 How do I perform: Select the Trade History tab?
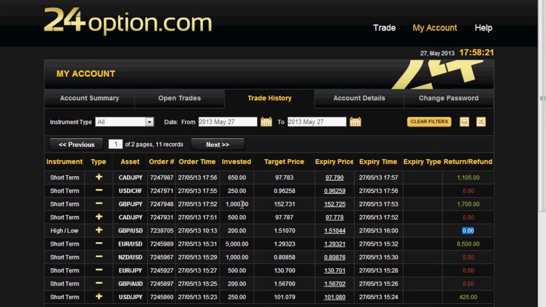(270, 98)
